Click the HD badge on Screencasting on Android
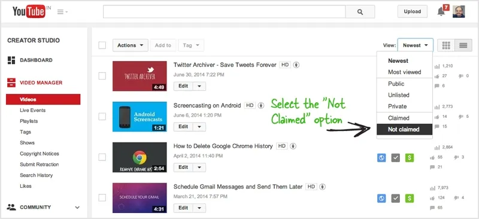 click(x=250, y=105)
